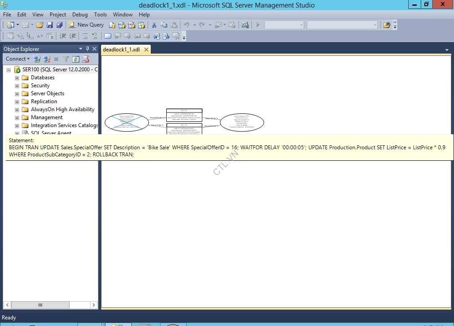Image resolution: width=454 pixels, height=326 pixels.
Task: Save the file with the floppy disk icon
Action: [50, 25]
